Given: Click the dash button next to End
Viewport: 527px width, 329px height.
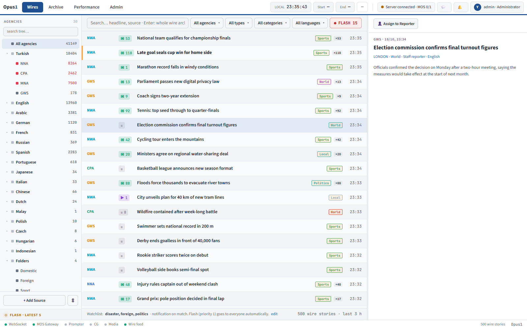Looking at the screenshot, I should (x=362, y=7).
